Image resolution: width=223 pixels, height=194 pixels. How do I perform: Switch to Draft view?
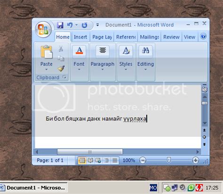pyautogui.click(x=115, y=160)
